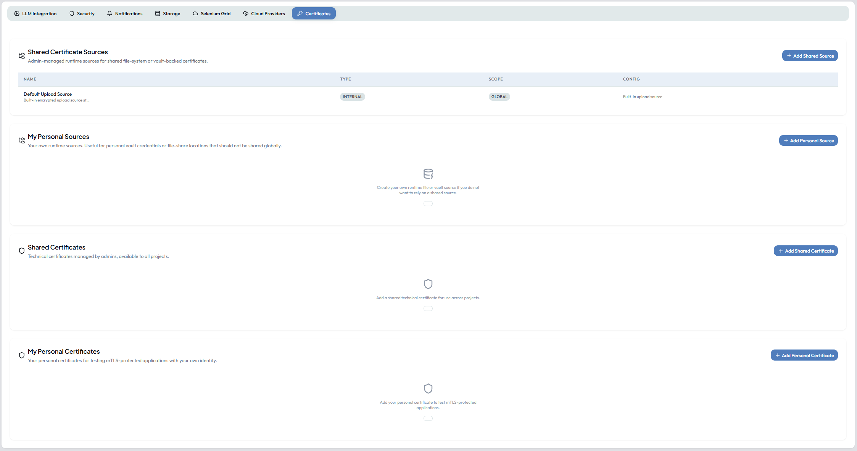Viewport: 857px width, 451px height.
Task: Click the My Personal Certificates heading
Action: [x=64, y=351]
